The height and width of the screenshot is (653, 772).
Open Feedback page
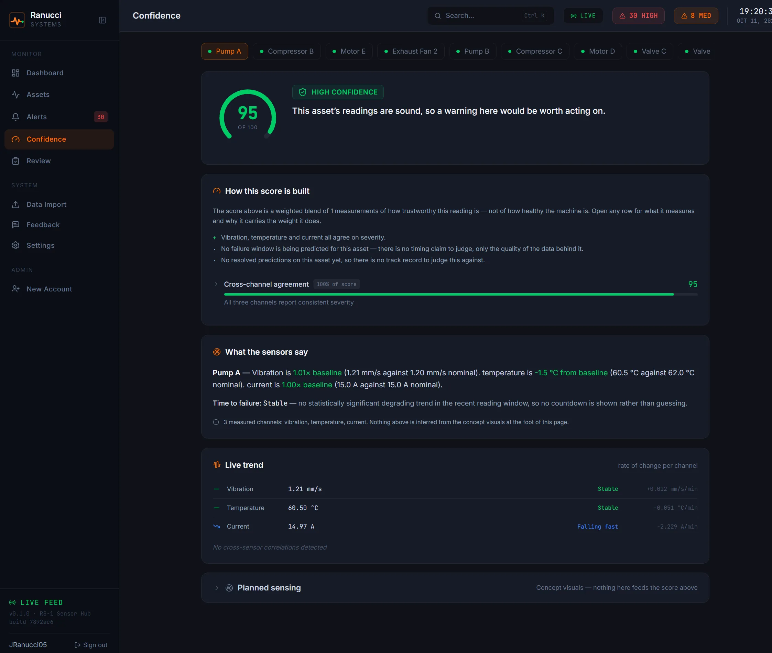coord(59,225)
